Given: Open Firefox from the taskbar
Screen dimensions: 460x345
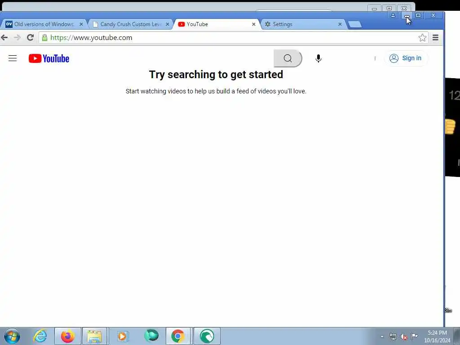Looking at the screenshot, I should (68, 336).
